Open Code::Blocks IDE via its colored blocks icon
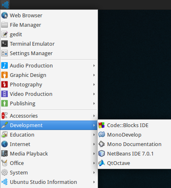Viewport: 171px width, 188px height. tap(102, 125)
